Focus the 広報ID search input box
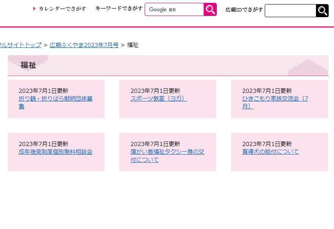 (x=290, y=11)
